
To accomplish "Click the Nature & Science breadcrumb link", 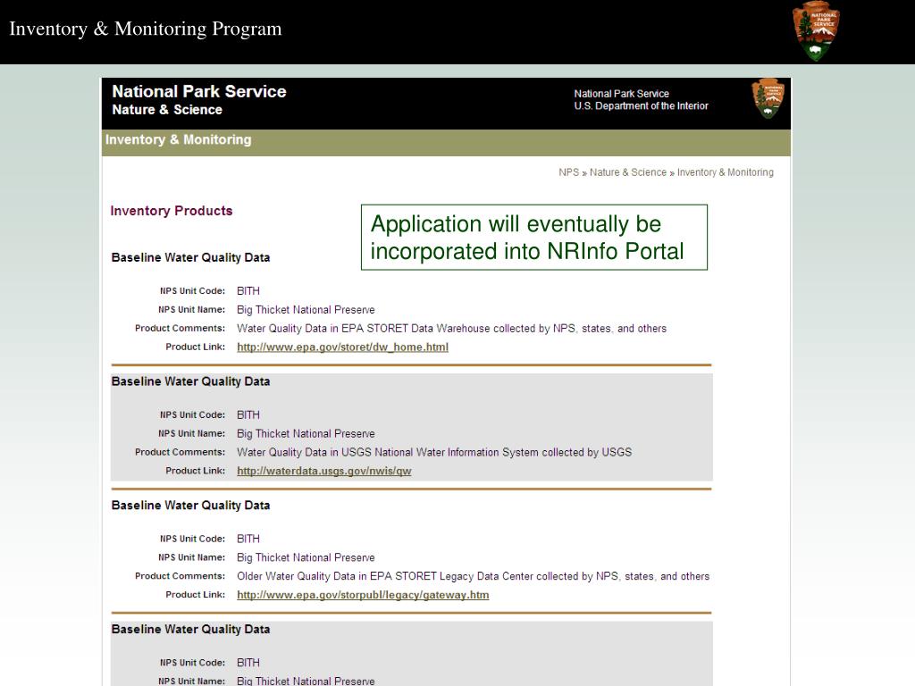I will point(628,172).
